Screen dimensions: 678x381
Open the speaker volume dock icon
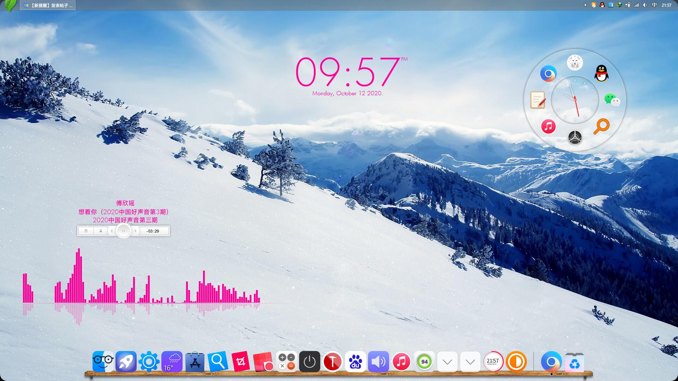coord(378,362)
